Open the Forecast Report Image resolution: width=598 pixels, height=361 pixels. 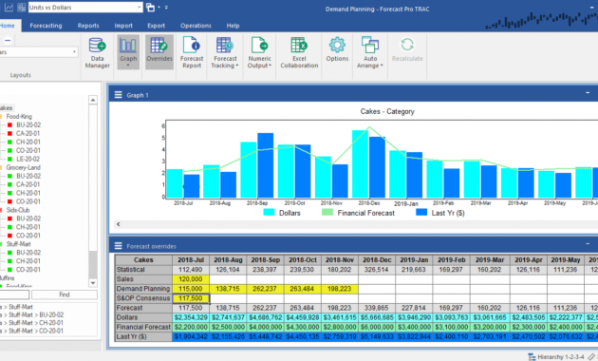coord(192,52)
